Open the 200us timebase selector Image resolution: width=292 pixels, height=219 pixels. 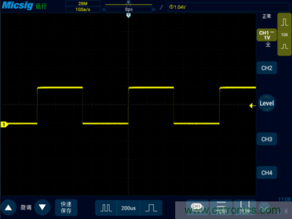pyautogui.click(x=128, y=208)
